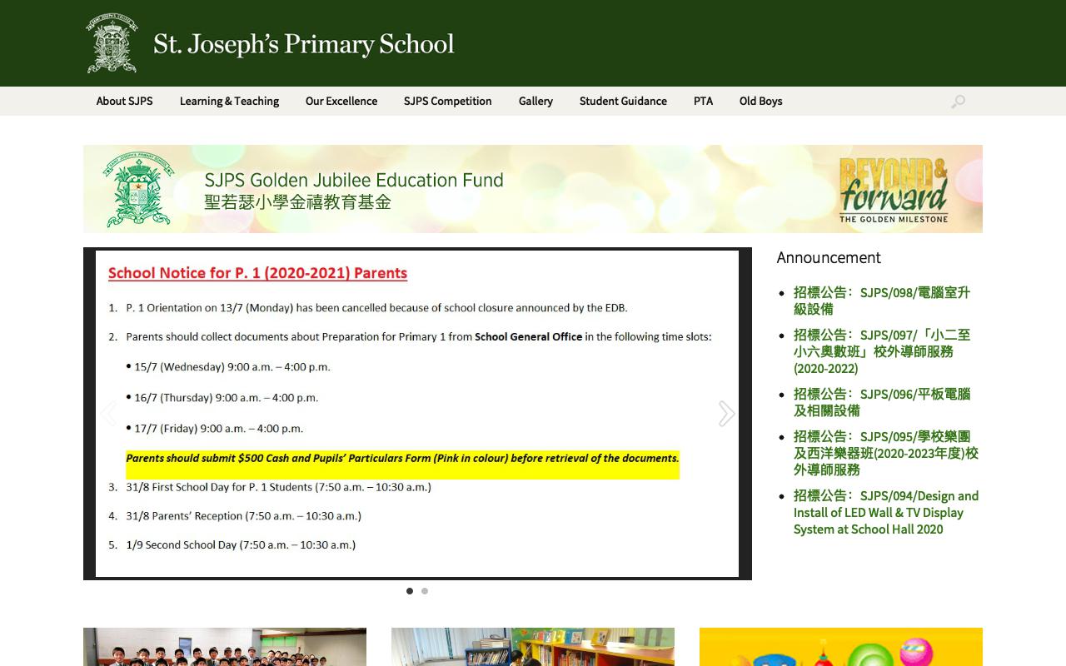Screen dimensions: 1066x666
Task: Open the SJPS Competition menu item
Action: point(447,102)
